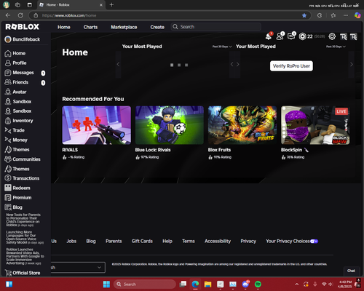Open File Explorer from the taskbar
This screenshot has height=291, width=364.
coord(207,284)
